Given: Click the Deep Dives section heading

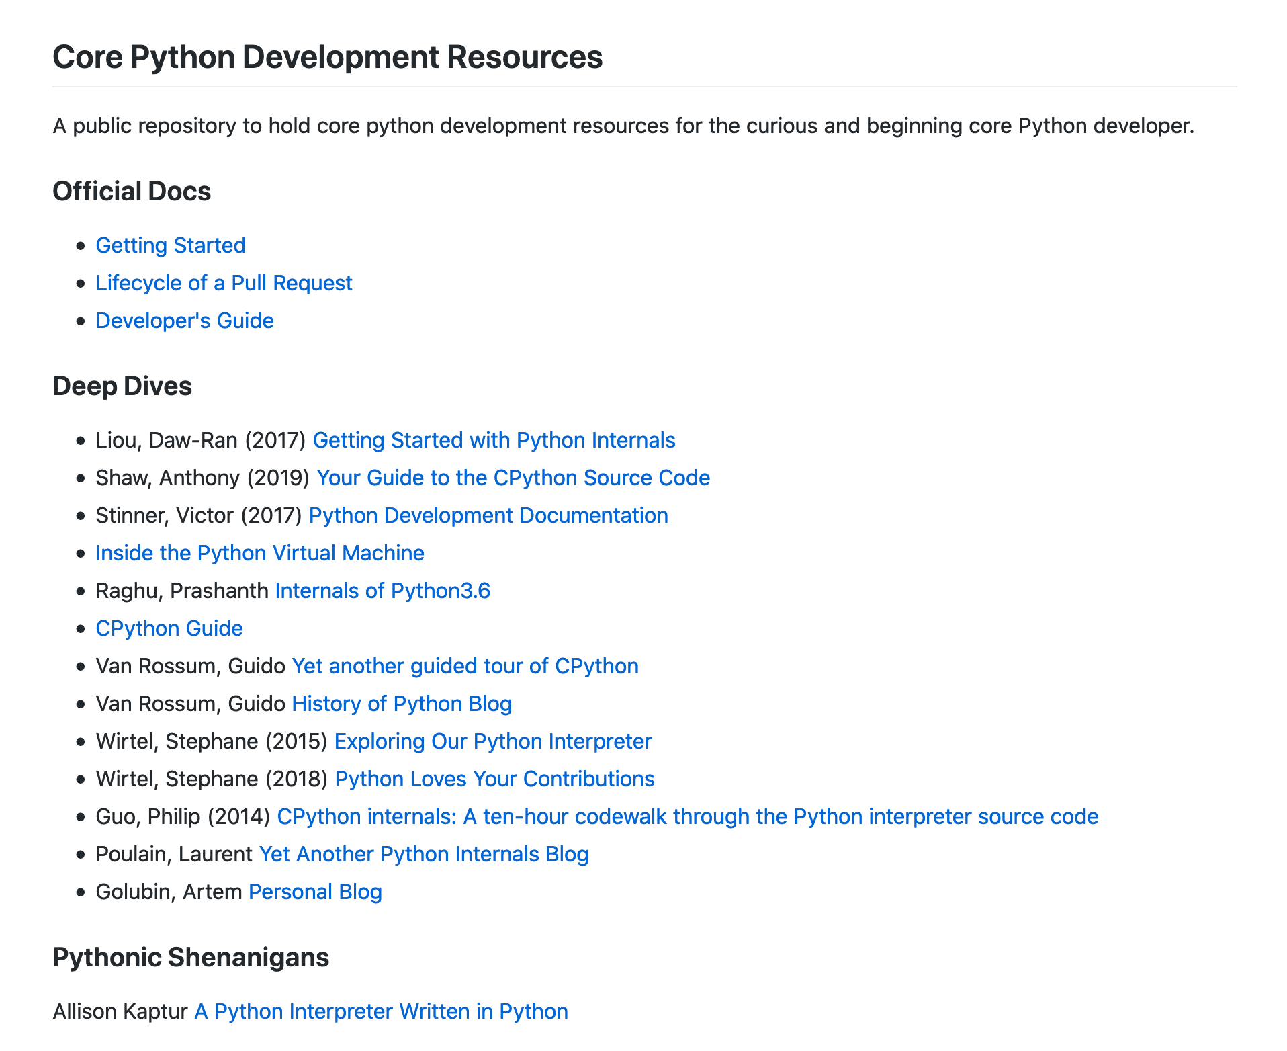Looking at the screenshot, I should pyautogui.click(x=122, y=386).
